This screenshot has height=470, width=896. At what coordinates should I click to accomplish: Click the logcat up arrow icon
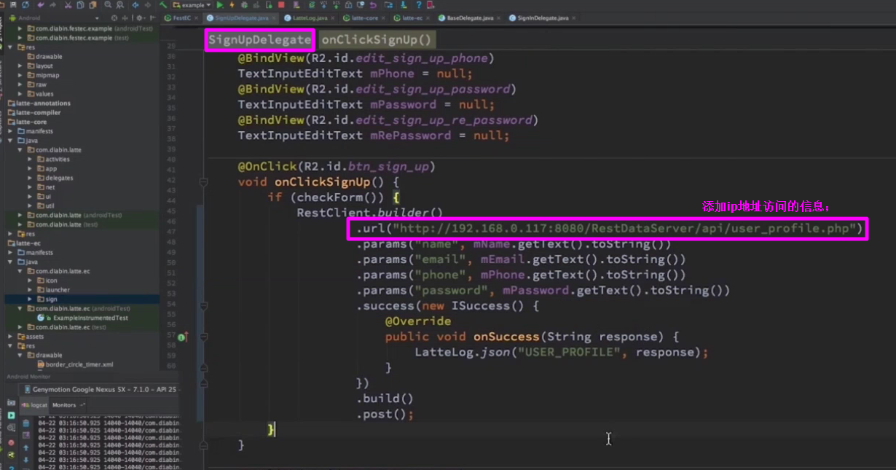coord(25,447)
